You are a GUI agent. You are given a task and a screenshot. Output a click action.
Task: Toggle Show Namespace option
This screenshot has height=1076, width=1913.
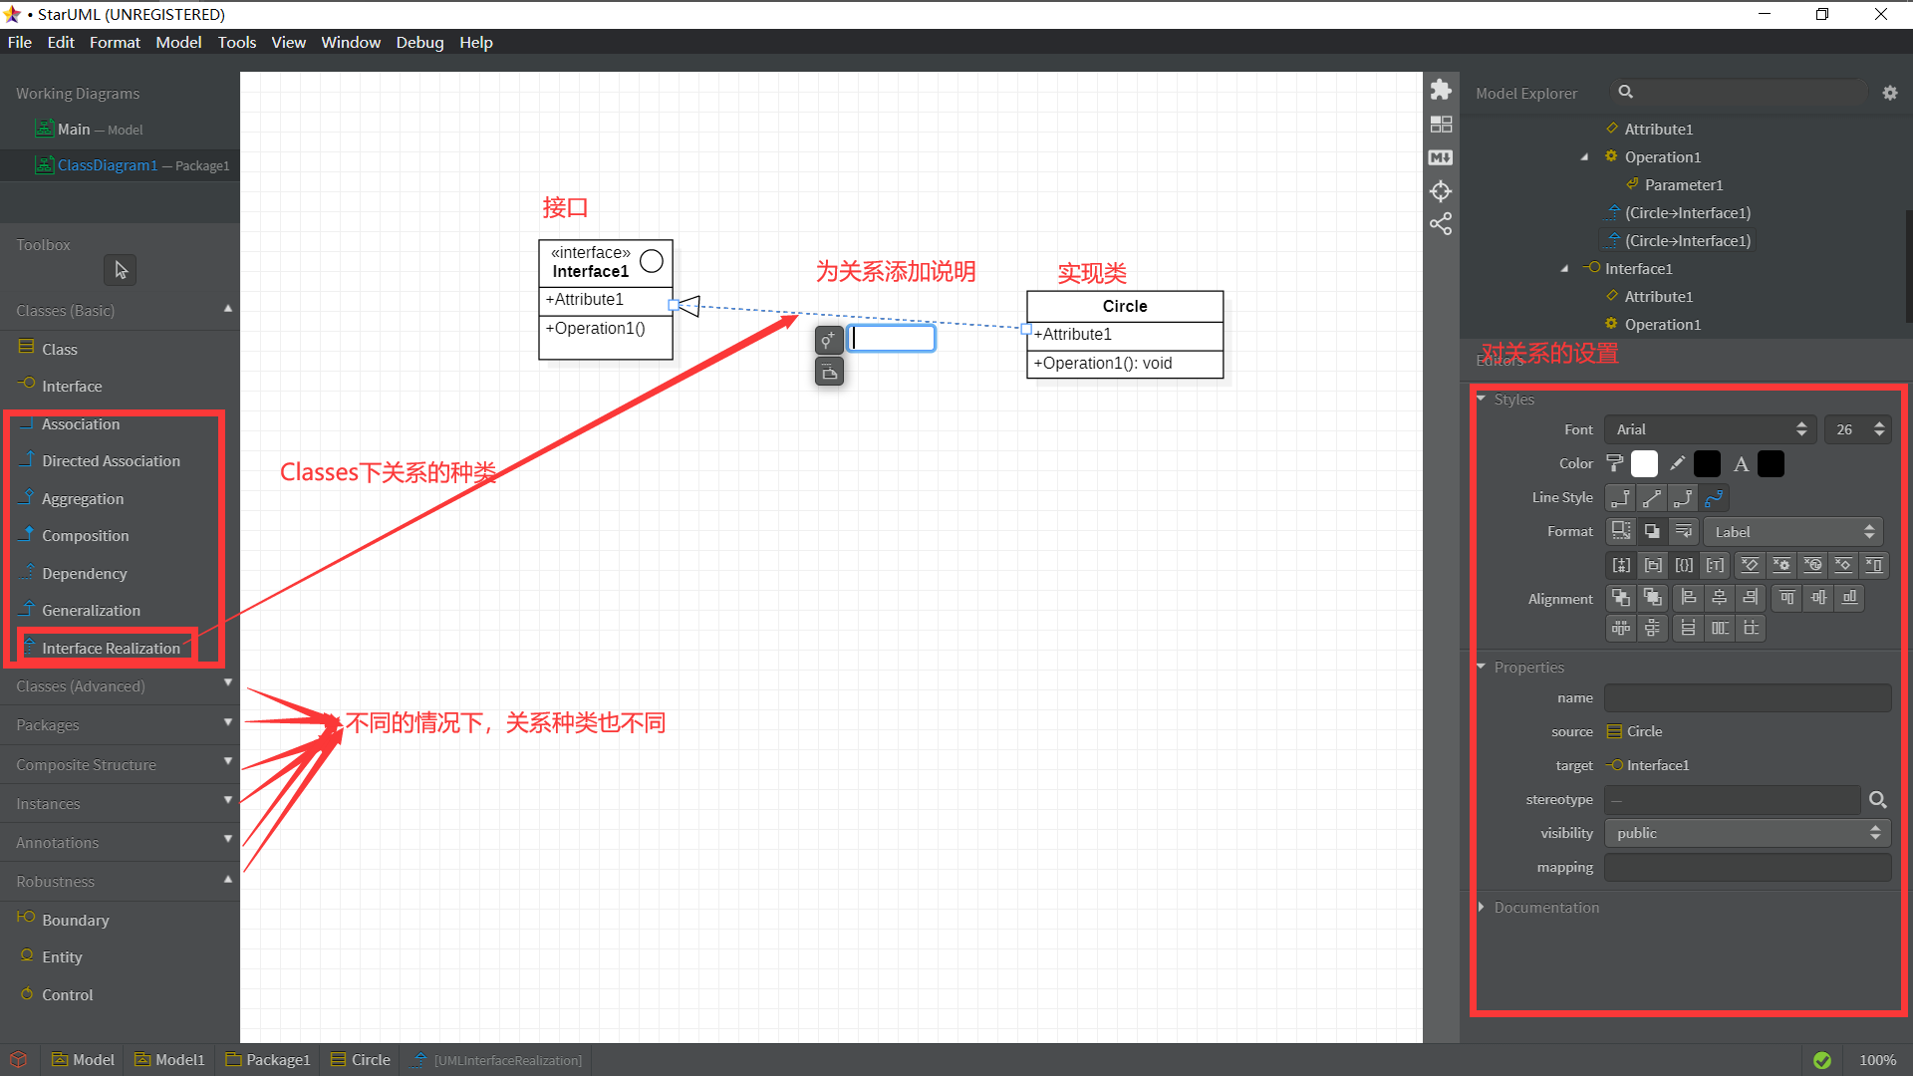[x=1652, y=565]
